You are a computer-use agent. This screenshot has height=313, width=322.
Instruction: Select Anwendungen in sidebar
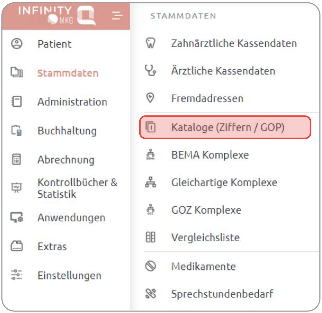(x=71, y=217)
